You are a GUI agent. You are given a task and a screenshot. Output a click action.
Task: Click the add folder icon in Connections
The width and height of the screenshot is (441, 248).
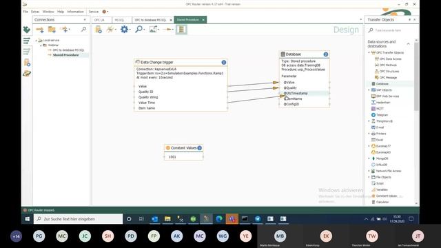(x=52, y=29)
